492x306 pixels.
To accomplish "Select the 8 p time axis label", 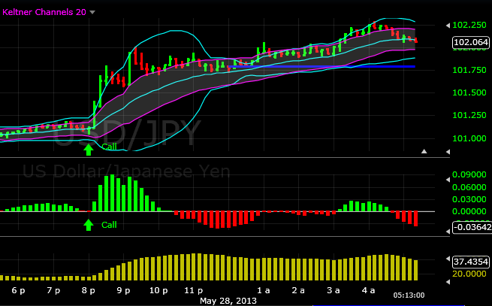I will (x=89, y=290).
